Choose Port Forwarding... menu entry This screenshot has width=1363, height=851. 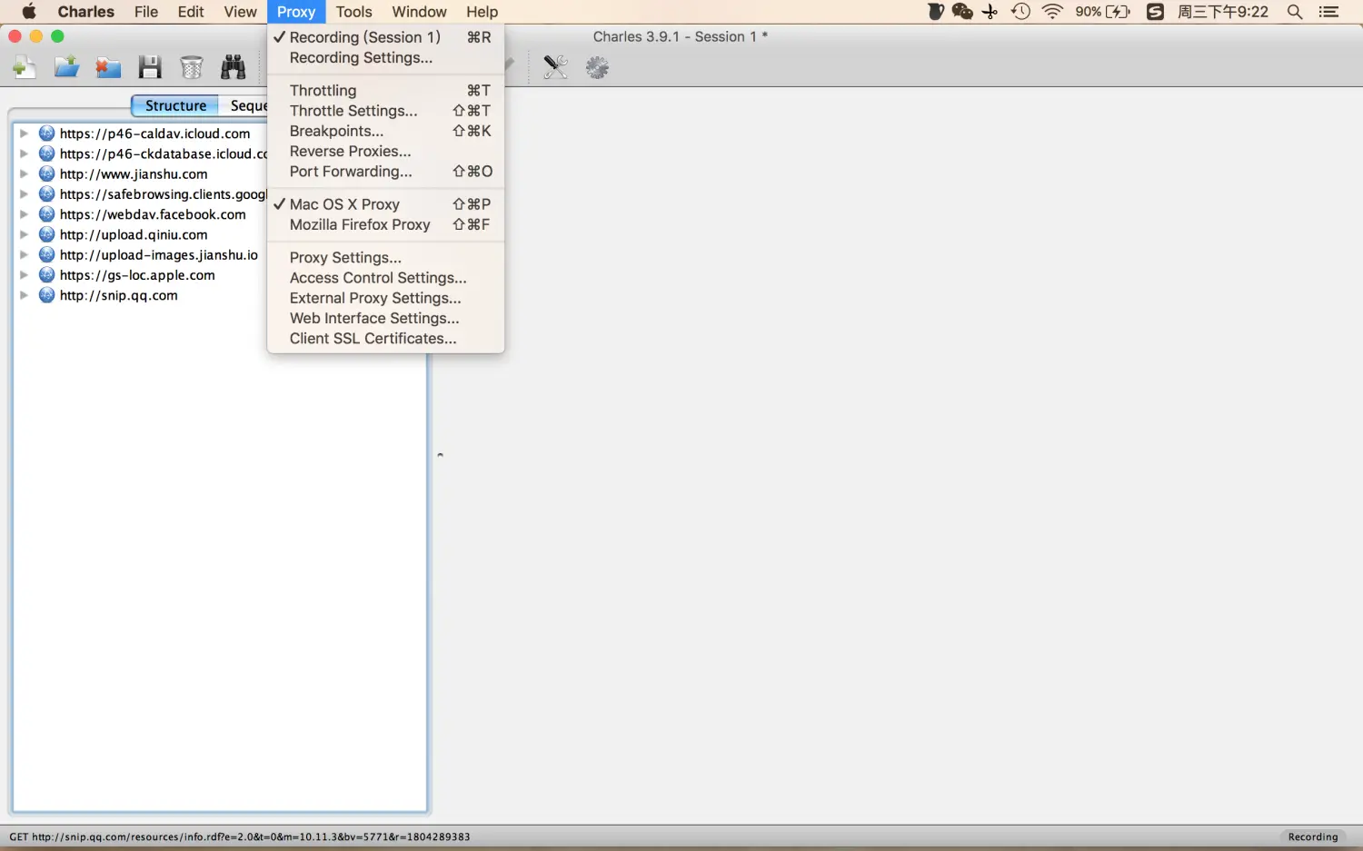point(386,172)
